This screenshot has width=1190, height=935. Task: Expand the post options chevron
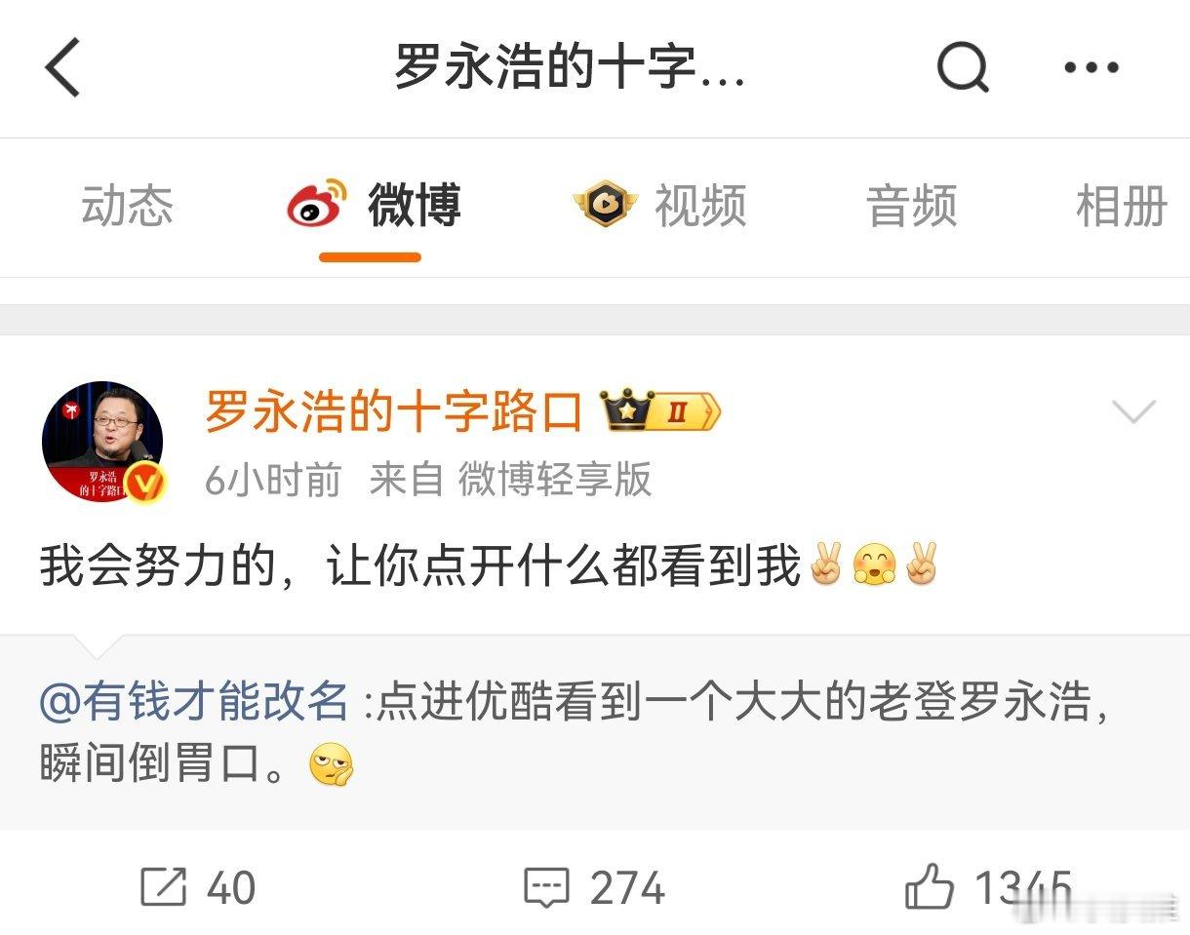pyautogui.click(x=1134, y=411)
